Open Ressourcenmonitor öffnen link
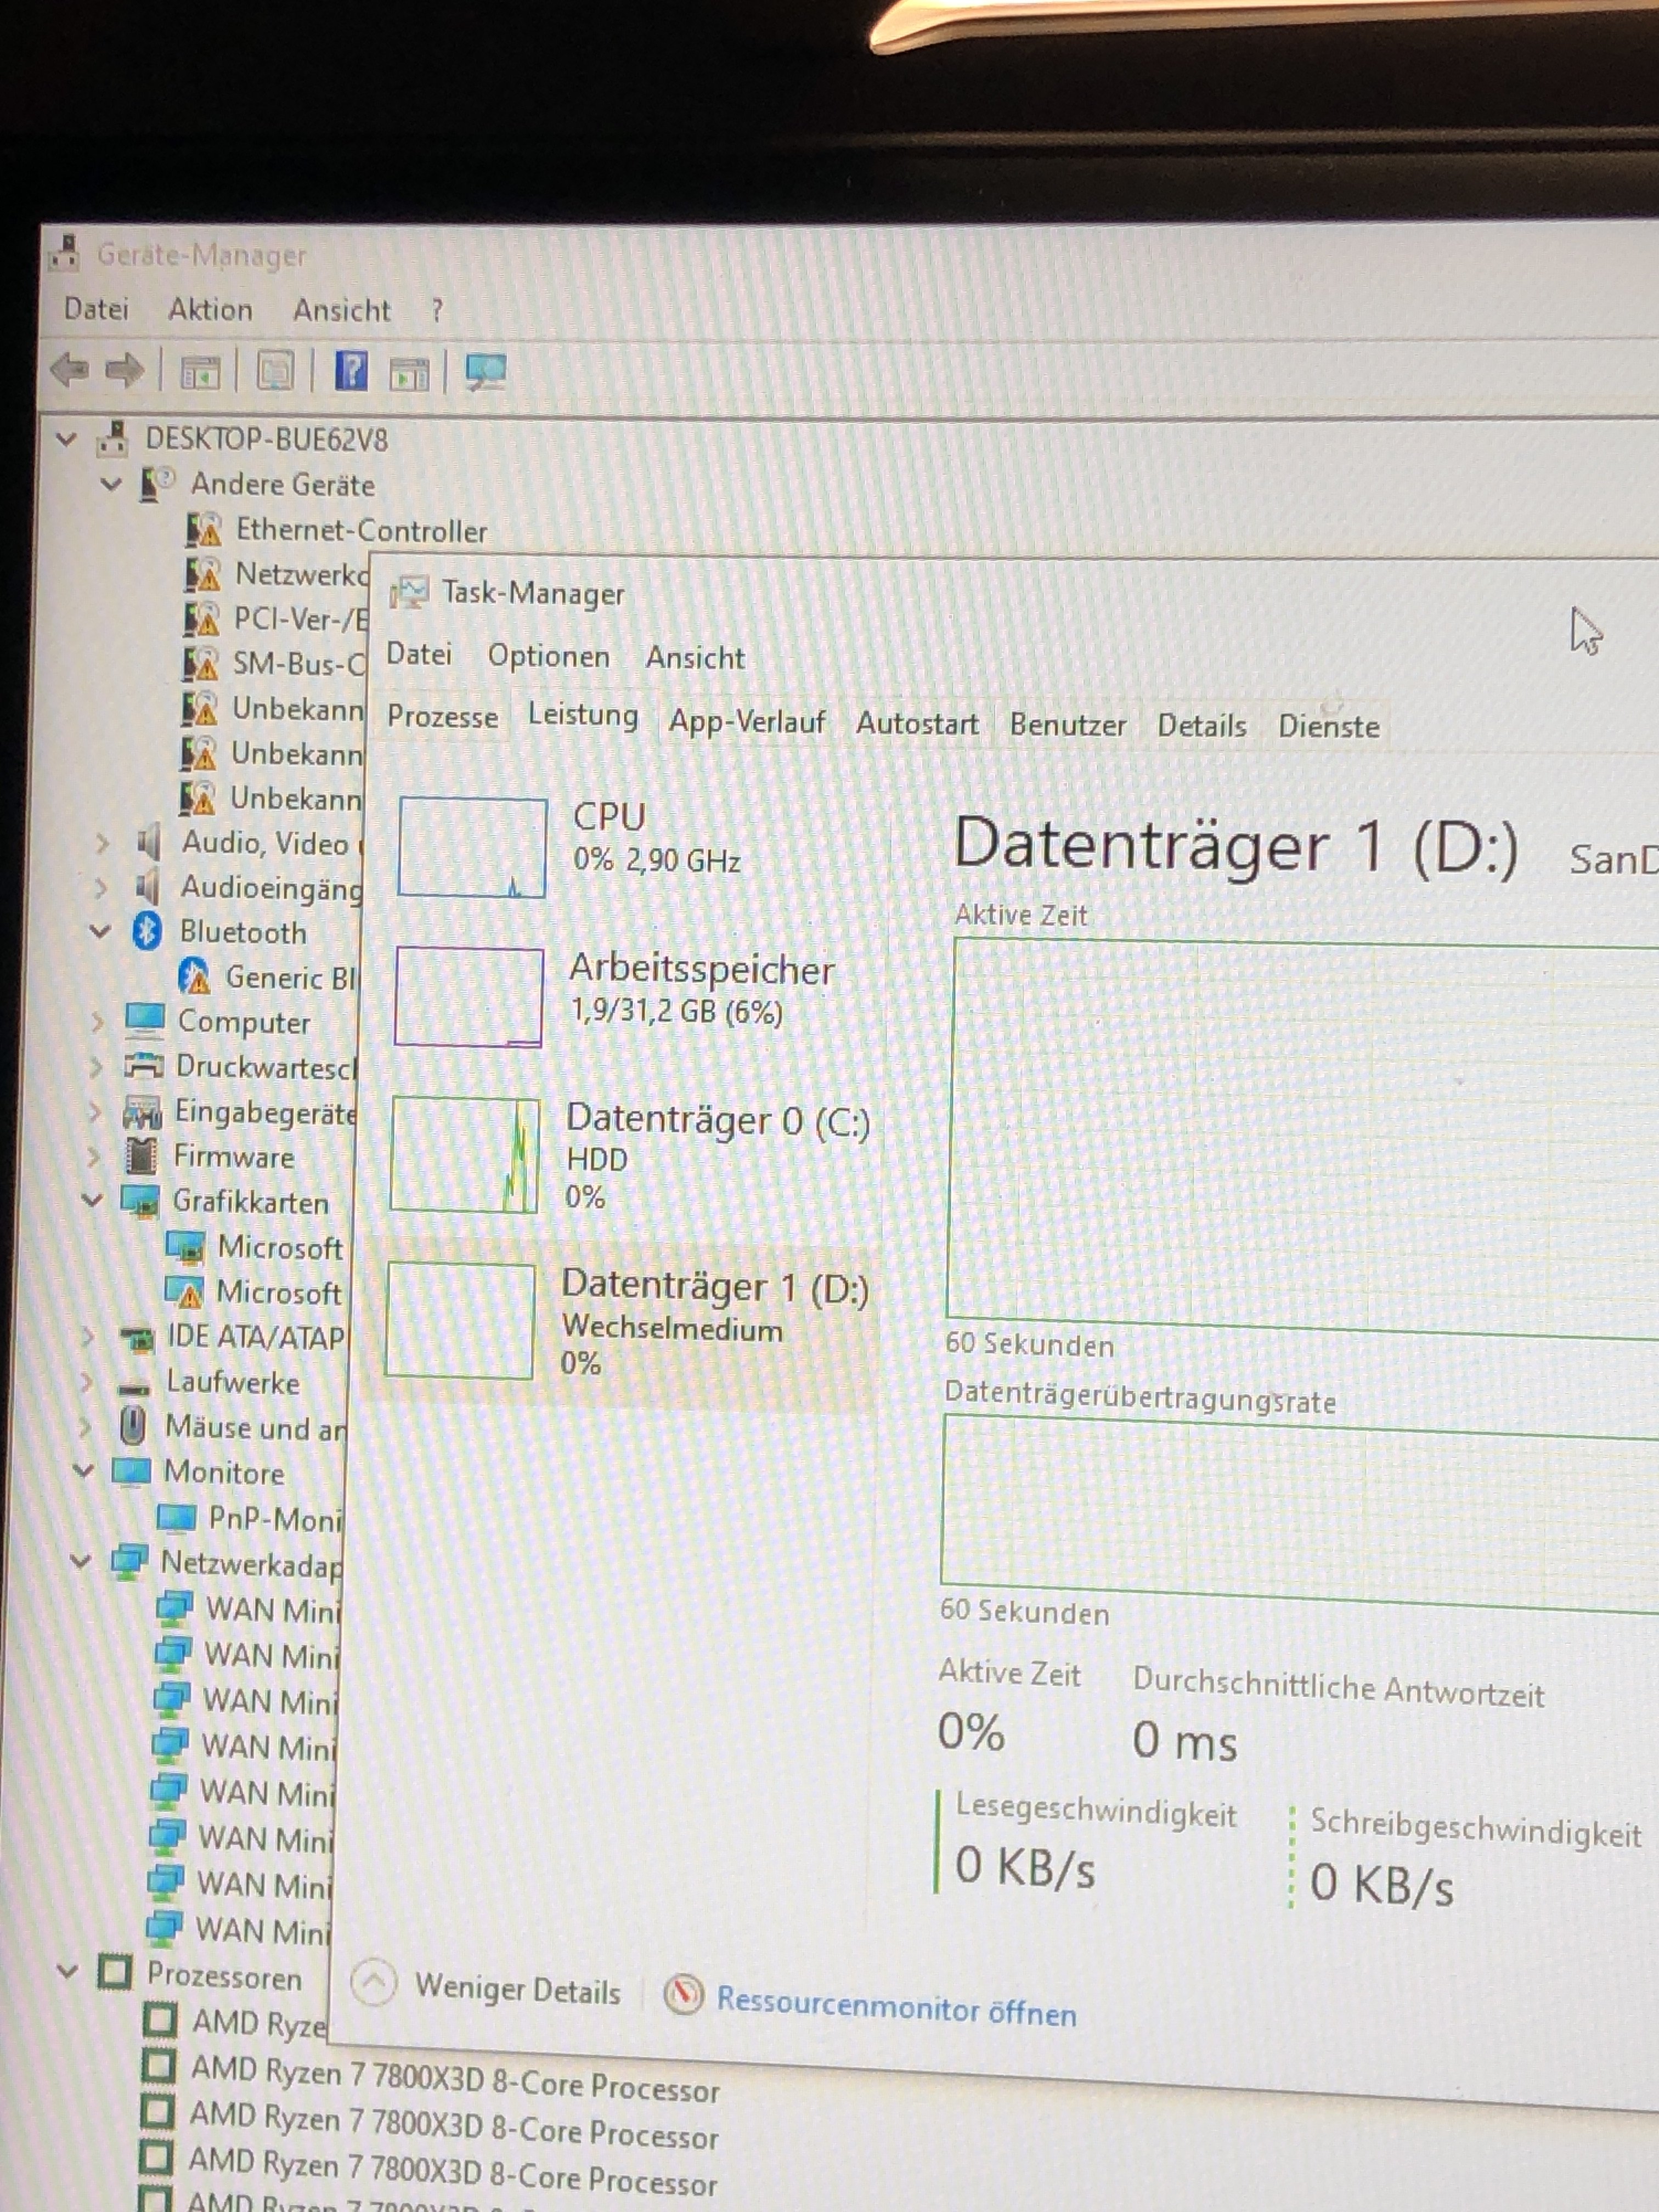The height and width of the screenshot is (2212, 1659). pos(896,2007)
